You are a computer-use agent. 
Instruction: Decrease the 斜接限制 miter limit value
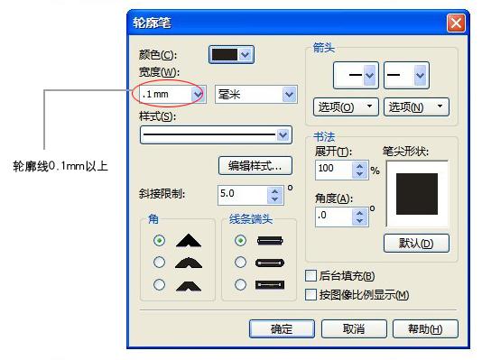[x=274, y=199]
